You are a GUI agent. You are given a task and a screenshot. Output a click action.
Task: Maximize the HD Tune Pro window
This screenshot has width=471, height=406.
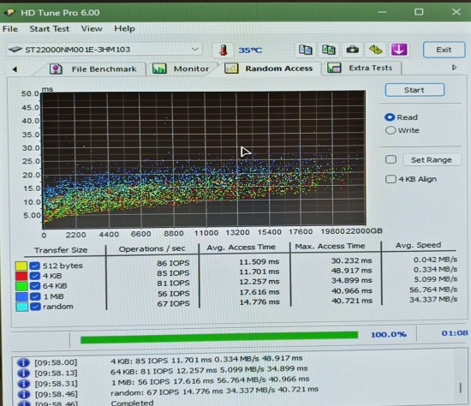click(x=419, y=12)
